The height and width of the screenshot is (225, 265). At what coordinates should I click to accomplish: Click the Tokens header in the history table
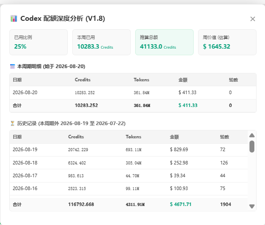point(133,137)
